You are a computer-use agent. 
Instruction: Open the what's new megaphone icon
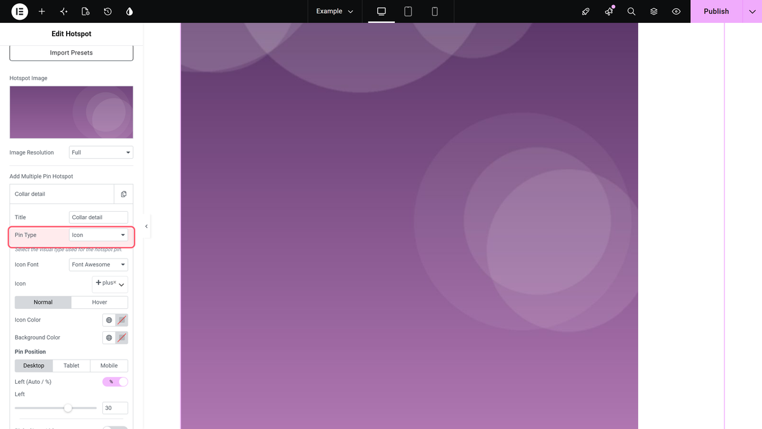[x=609, y=11]
